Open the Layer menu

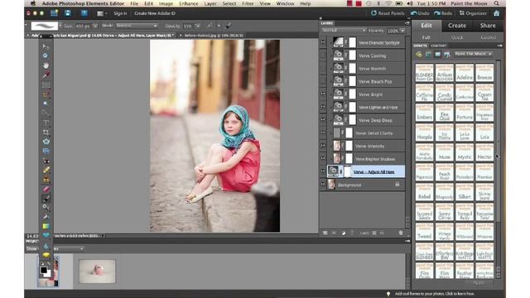(x=210, y=3)
